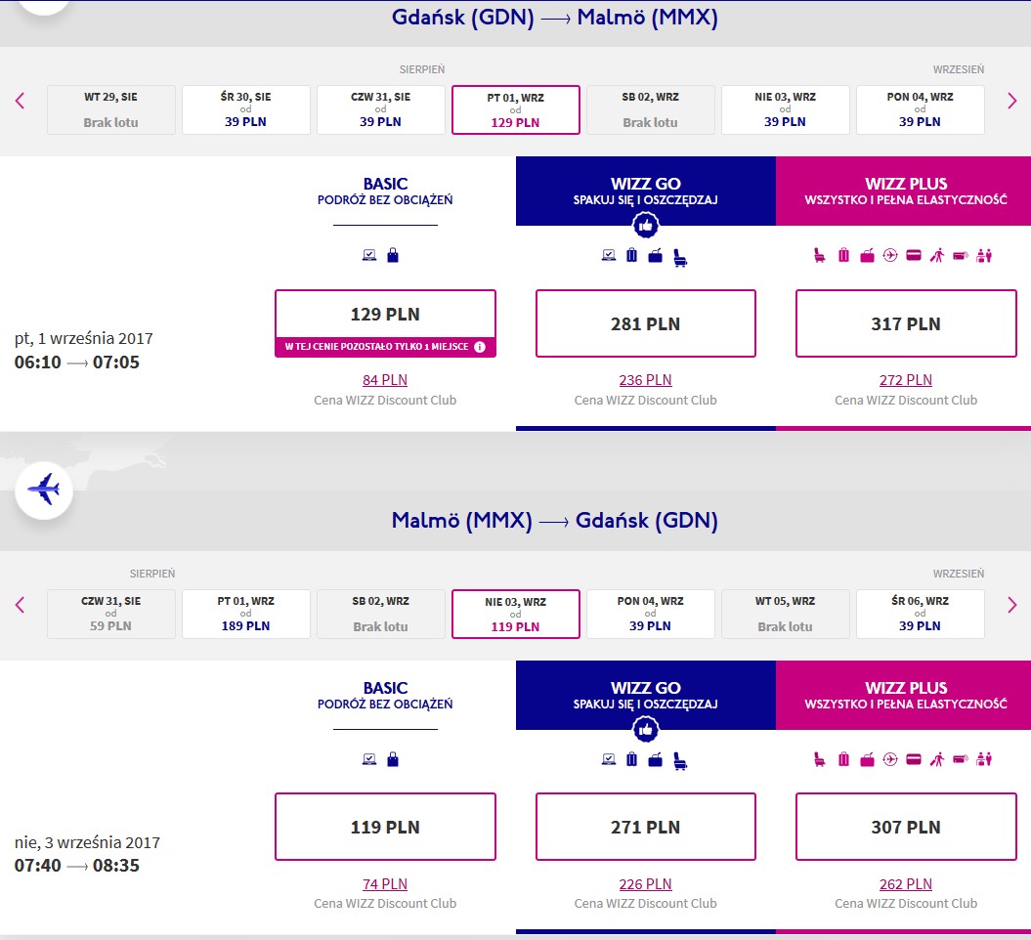Image resolution: width=1031 pixels, height=940 pixels.
Task: Click seat icon under outbound WIZZ PLUS
Action: (x=820, y=255)
